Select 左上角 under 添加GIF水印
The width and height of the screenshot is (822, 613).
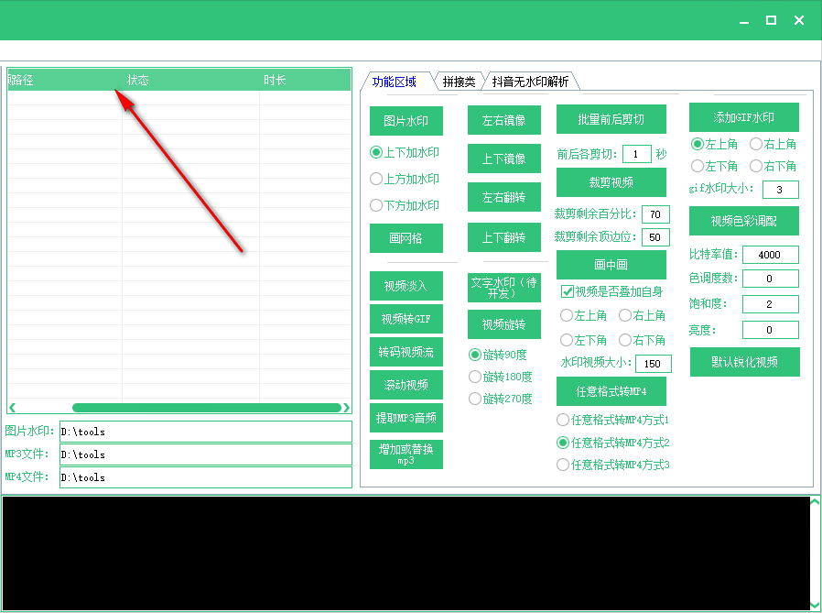(715, 144)
